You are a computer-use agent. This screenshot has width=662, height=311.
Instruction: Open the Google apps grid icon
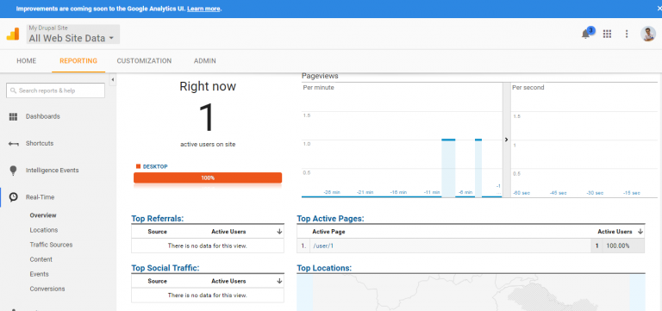coord(607,34)
